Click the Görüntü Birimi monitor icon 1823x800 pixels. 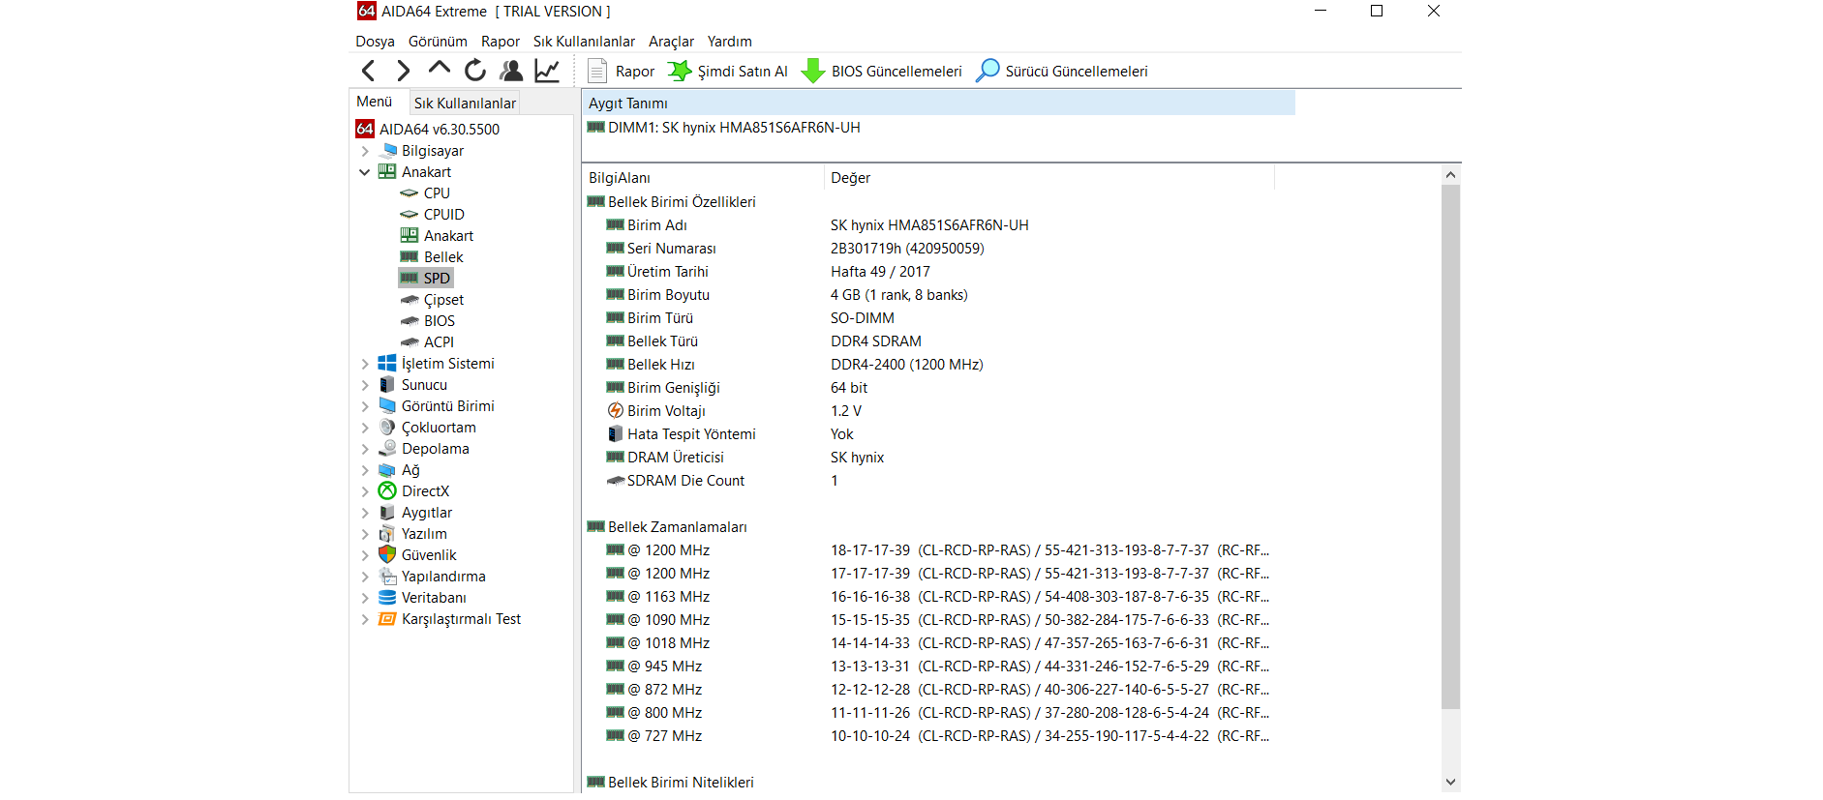point(387,405)
